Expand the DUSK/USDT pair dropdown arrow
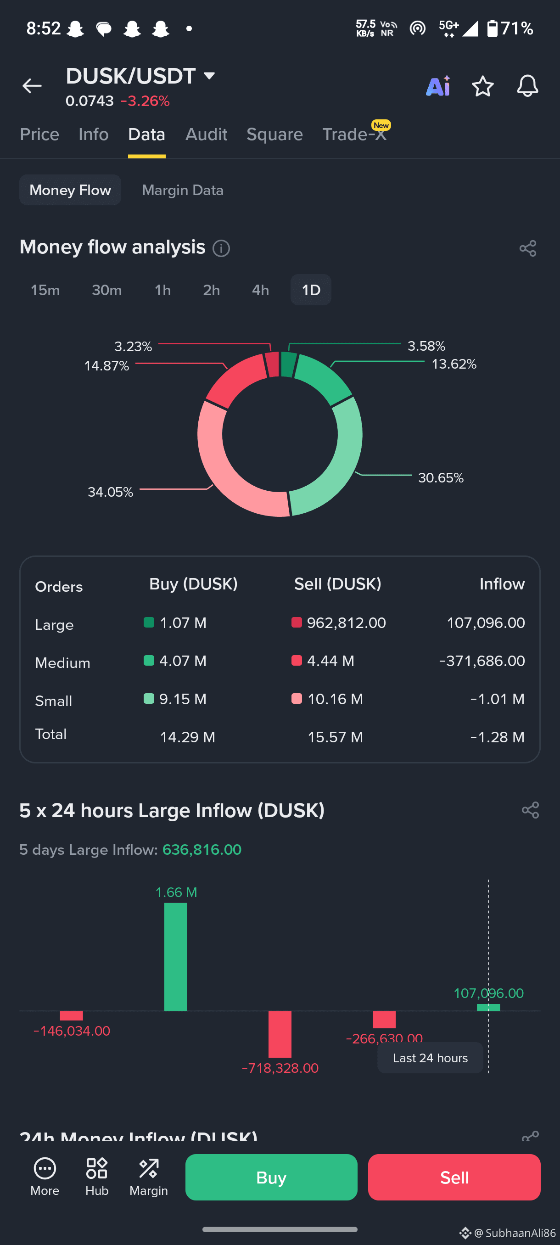 point(209,76)
